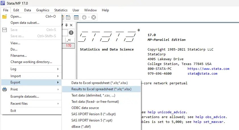Choose Example datasets...

31,97
